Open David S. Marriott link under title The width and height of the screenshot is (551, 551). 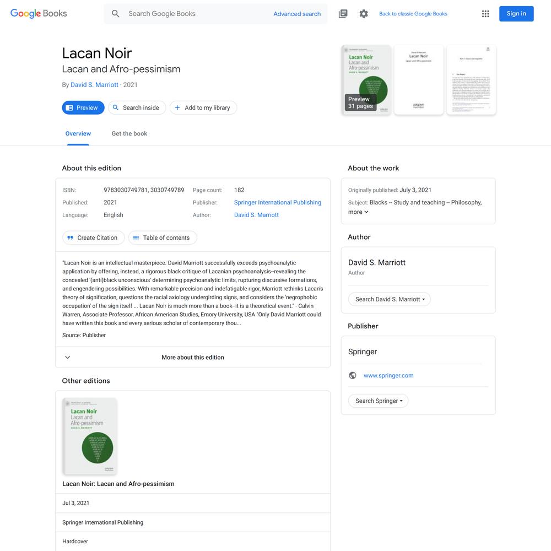click(95, 85)
